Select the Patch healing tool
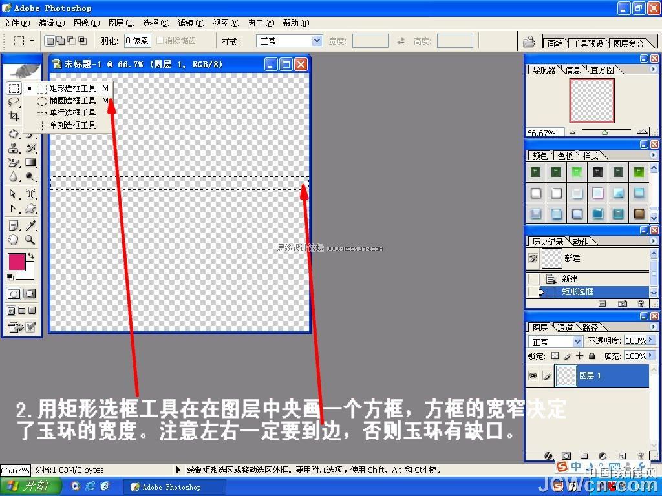The image size is (662, 496). (x=14, y=134)
